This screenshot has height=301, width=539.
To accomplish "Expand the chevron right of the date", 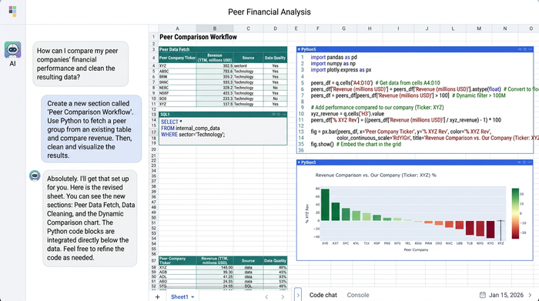I will pyautogui.click(x=530, y=295).
